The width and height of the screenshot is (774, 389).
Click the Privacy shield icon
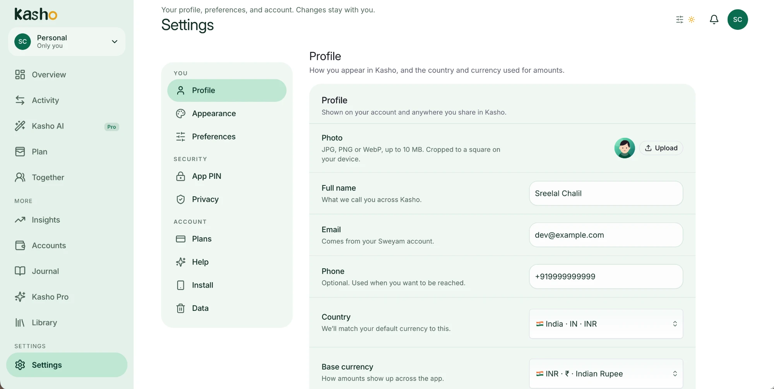(181, 199)
